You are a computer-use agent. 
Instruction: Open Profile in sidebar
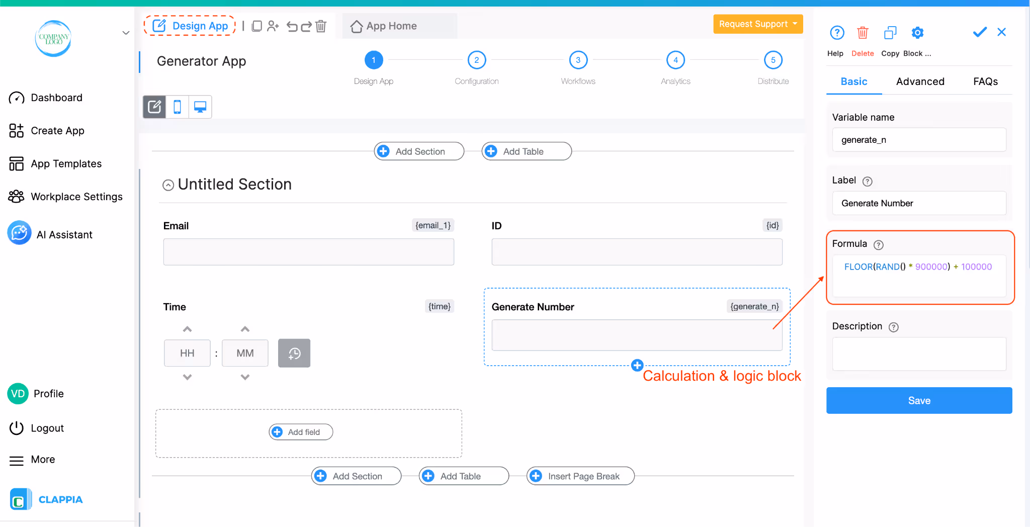coord(36,394)
